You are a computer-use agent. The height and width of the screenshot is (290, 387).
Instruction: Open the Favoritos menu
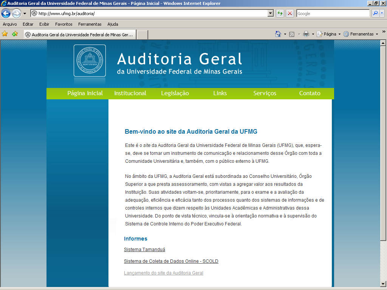coord(63,24)
